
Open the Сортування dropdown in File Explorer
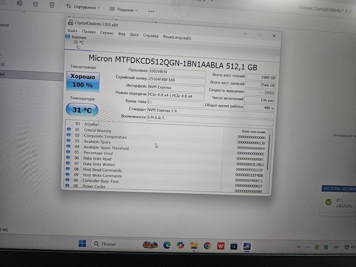83,7
